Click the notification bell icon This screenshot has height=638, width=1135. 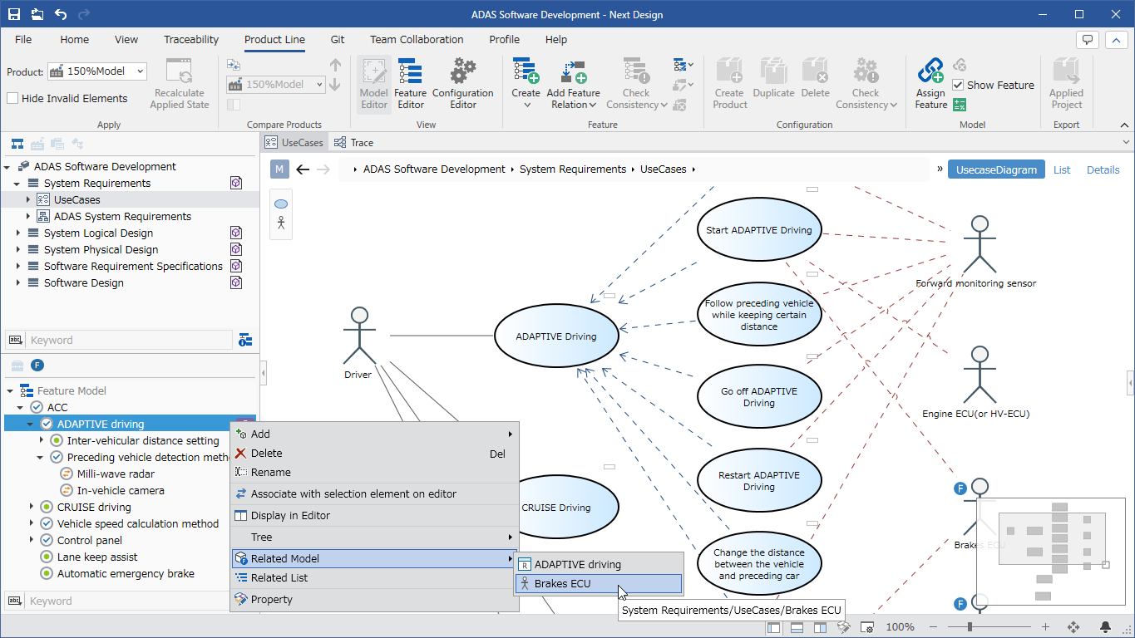point(1106,627)
